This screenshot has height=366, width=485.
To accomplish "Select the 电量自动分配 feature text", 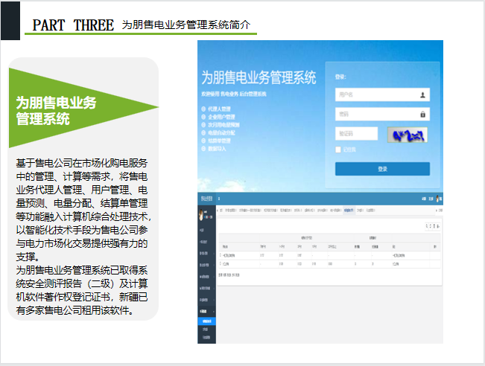I will 221,133.
